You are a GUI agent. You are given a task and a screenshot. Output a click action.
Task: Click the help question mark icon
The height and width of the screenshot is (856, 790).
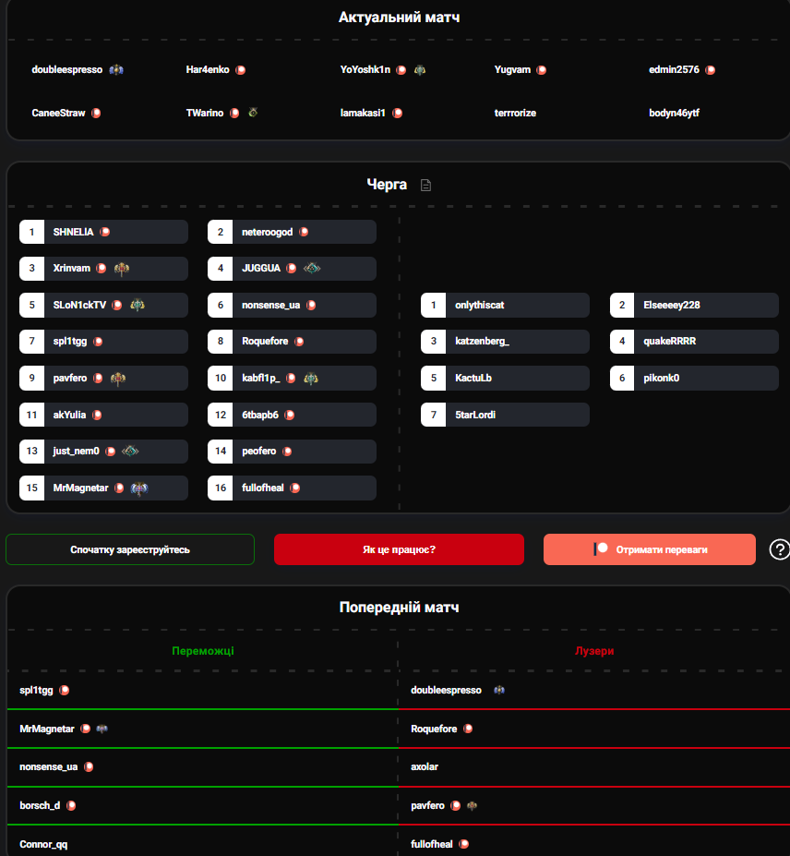tap(780, 549)
